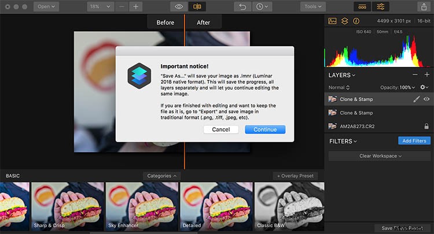
Task: Apply the Sharp & Crisp preset
Action: coord(68,206)
